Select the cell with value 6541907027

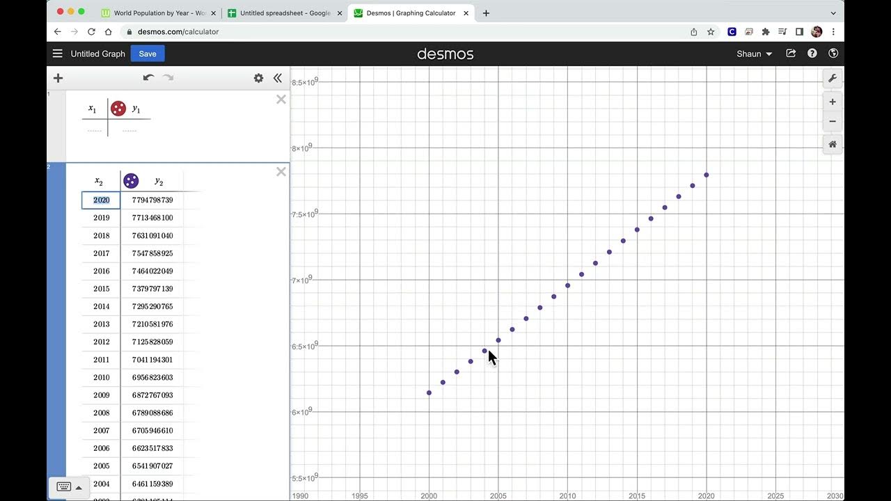pos(152,466)
